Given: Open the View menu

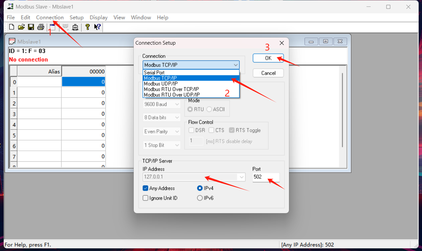Looking at the screenshot, I should 119,17.
